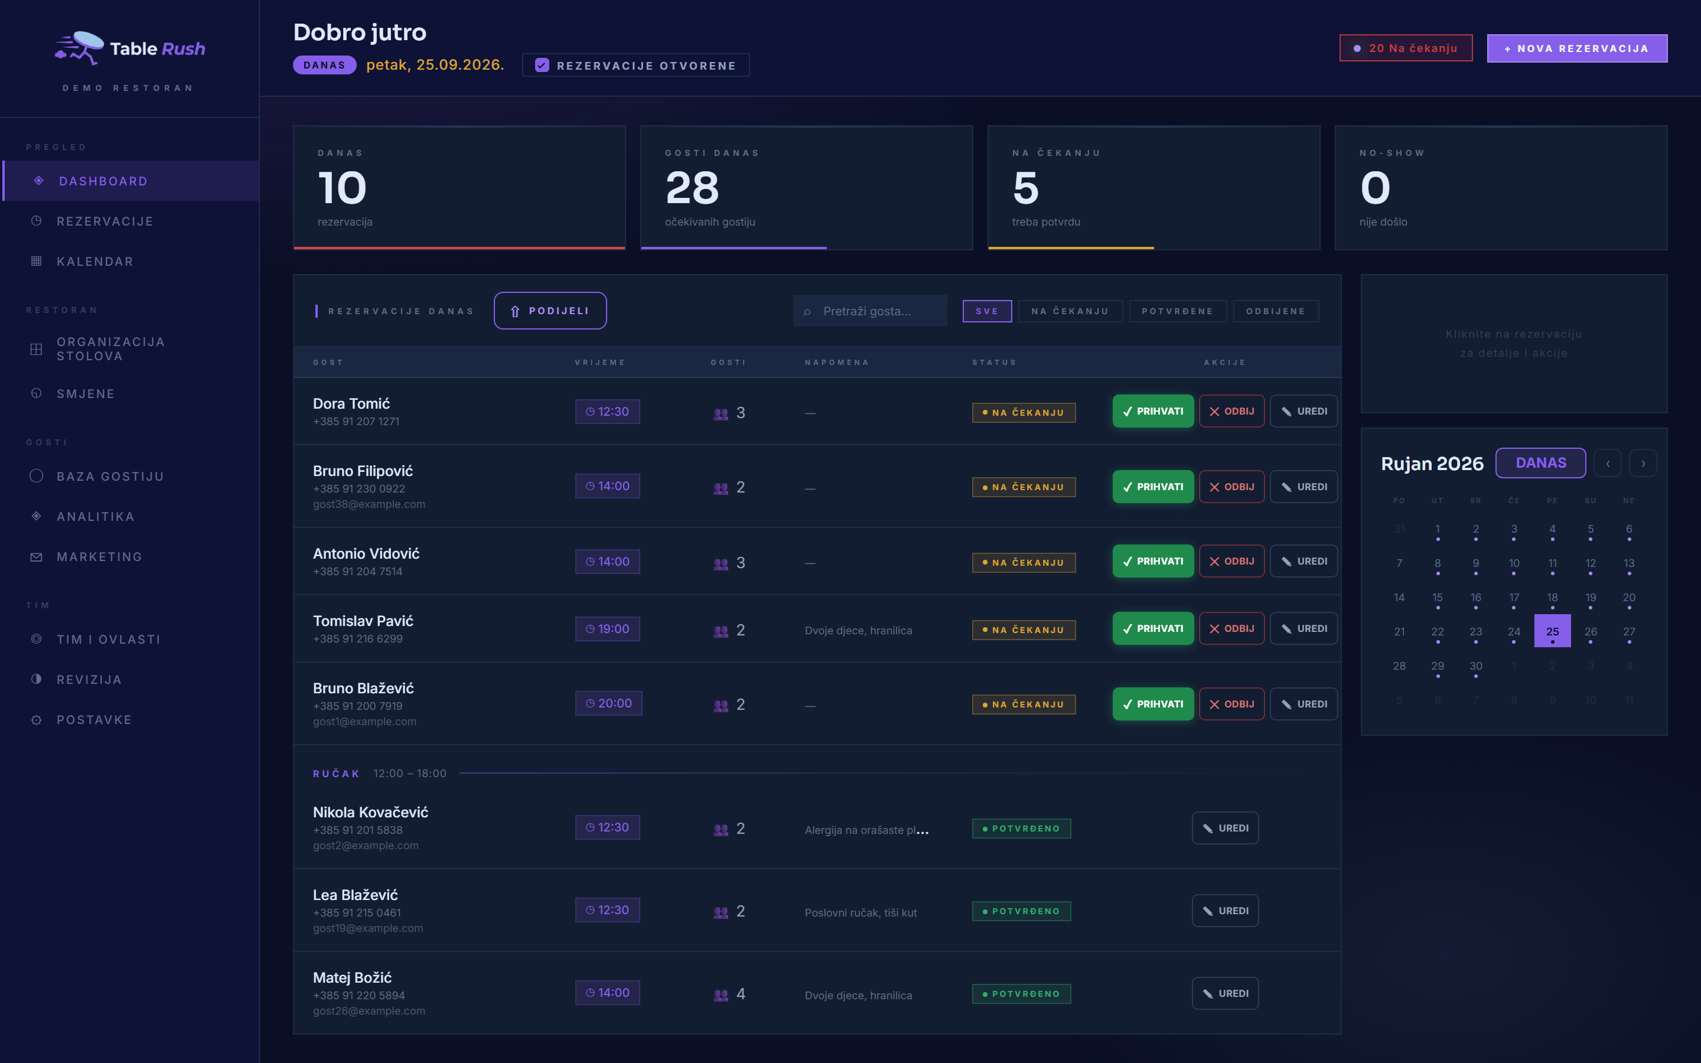Click the Analitika diamond icon
The width and height of the screenshot is (1701, 1063).
(37, 516)
